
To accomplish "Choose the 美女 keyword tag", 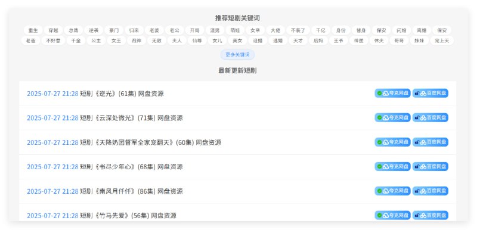I will [x=237, y=41].
